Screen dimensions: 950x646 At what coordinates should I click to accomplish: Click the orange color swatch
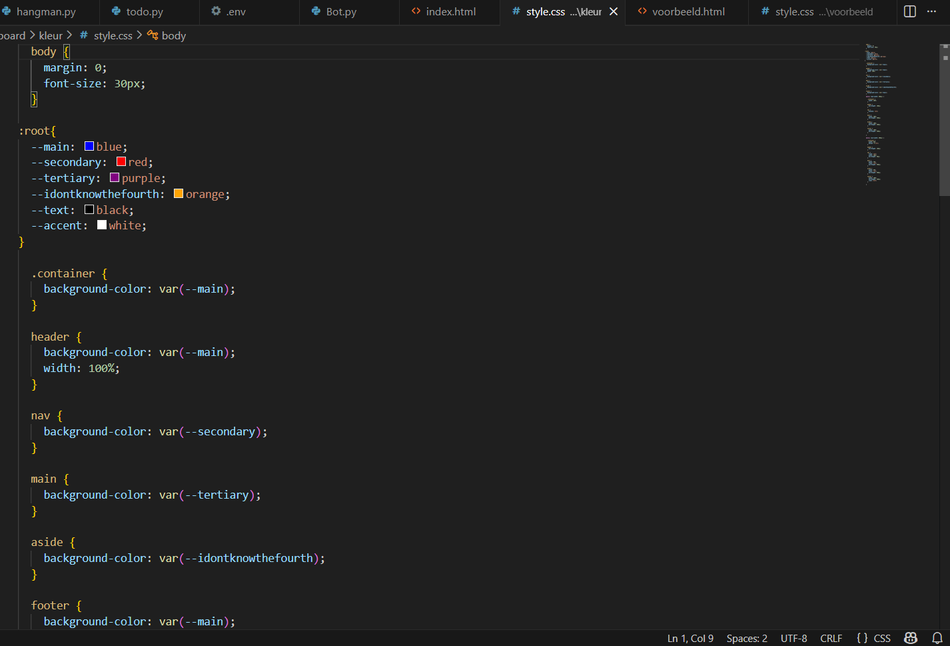coord(179,194)
